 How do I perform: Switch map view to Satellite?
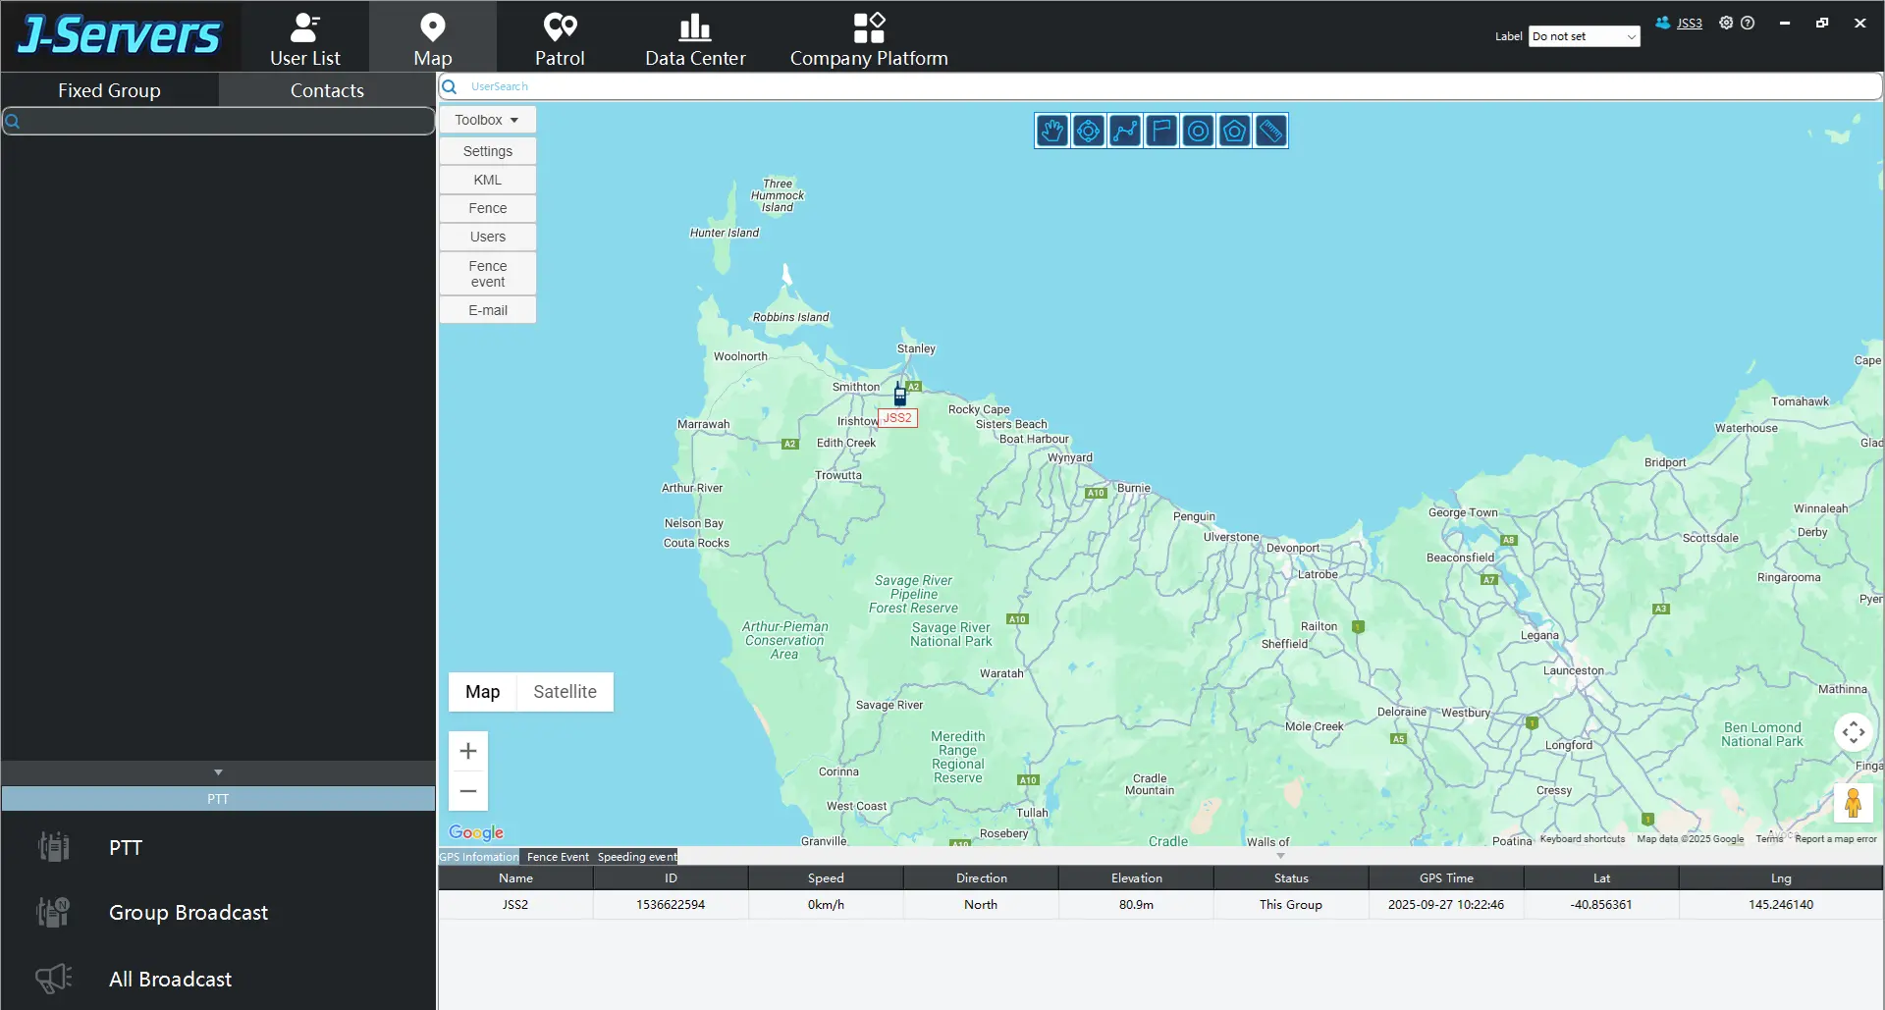pos(565,692)
